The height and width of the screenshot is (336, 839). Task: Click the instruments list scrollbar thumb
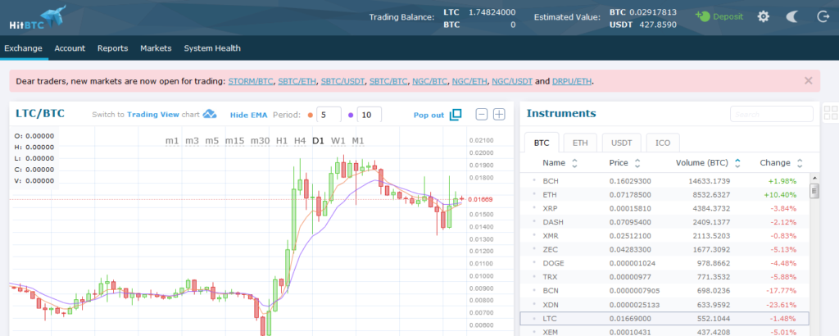click(814, 191)
